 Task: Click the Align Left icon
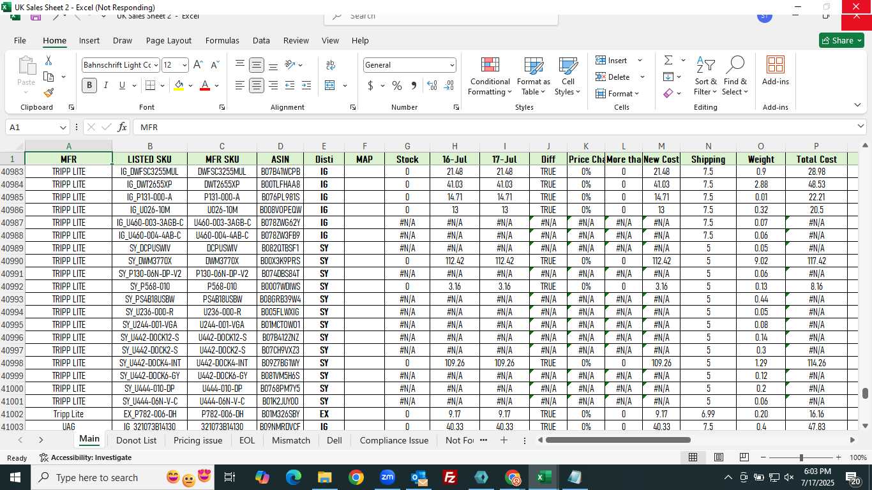tap(240, 85)
